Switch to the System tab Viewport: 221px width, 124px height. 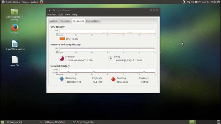pyautogui.click(x=54, y=21)
